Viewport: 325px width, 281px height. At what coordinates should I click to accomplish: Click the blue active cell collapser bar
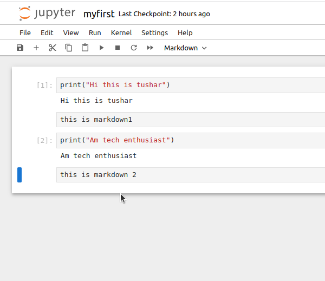pyautogui.click(x=19, y=175)
